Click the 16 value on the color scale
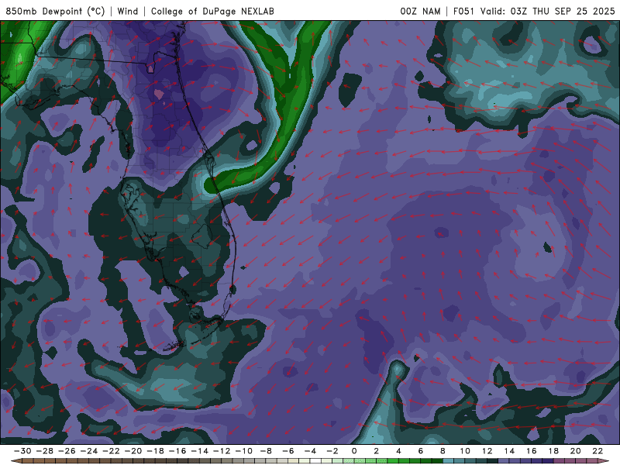 [x=532, y=451]
